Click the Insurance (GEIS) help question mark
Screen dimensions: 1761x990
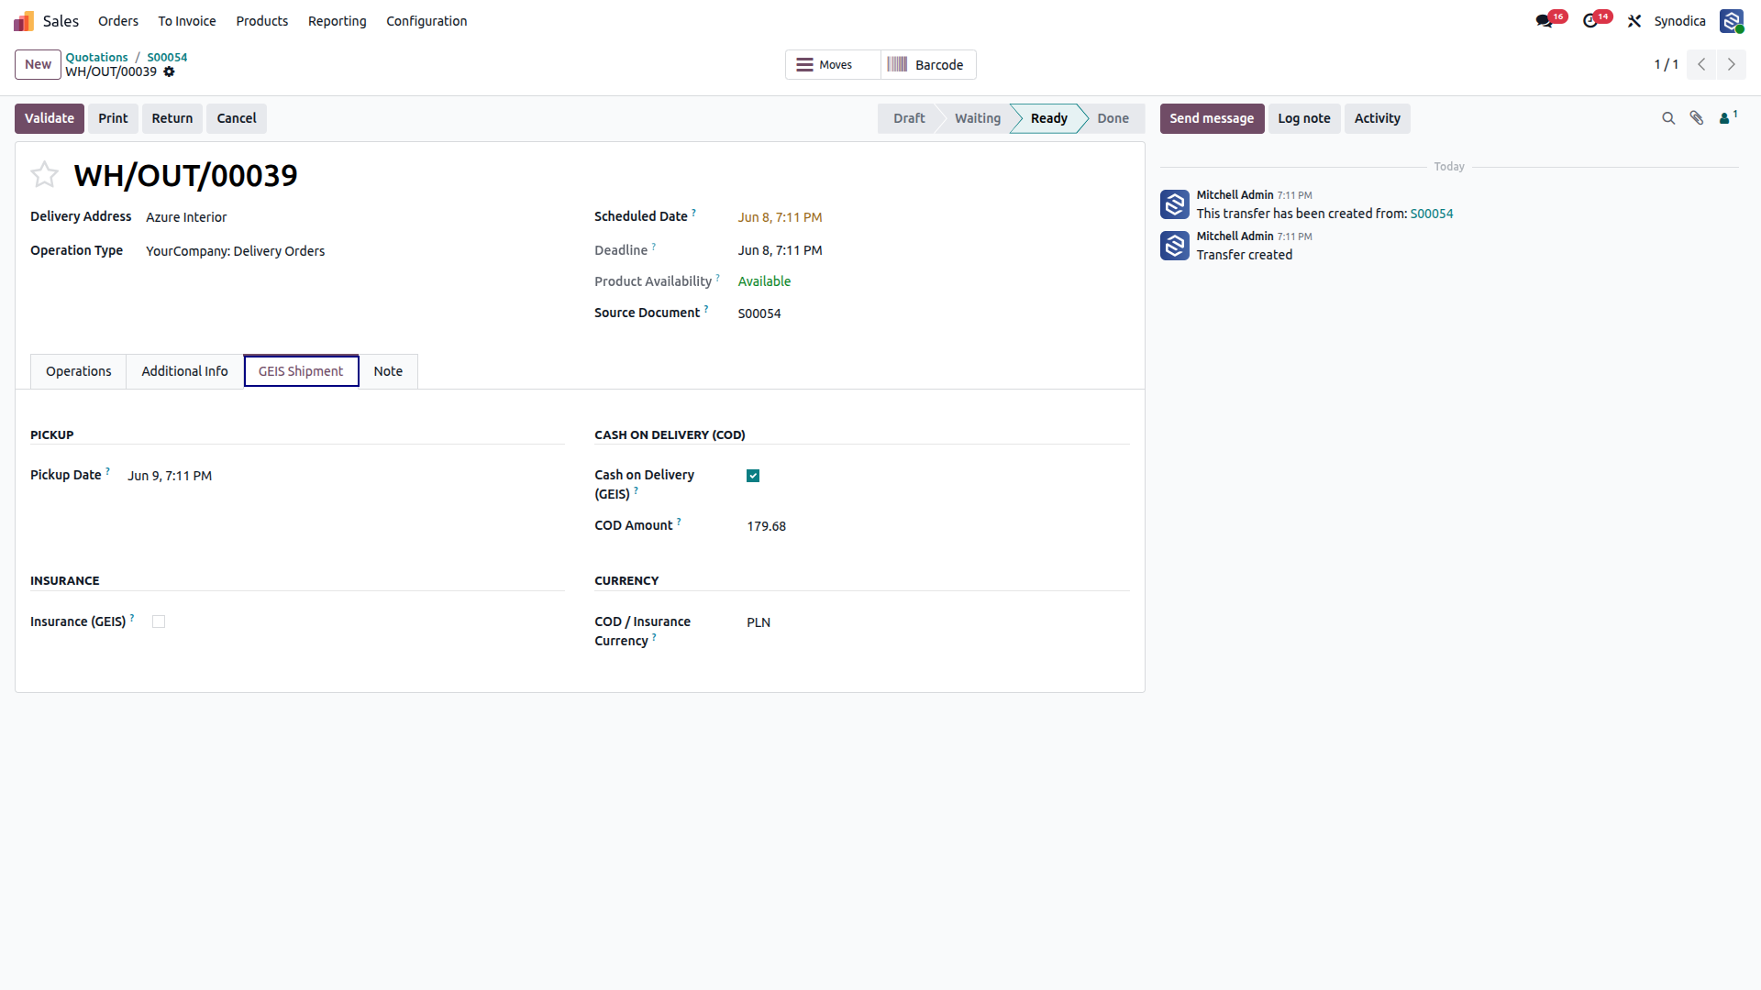pos(132,618)
